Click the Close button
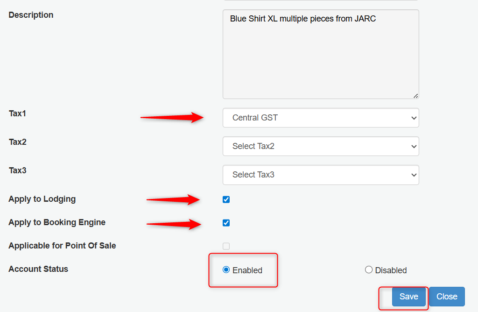 pos(447,297)
